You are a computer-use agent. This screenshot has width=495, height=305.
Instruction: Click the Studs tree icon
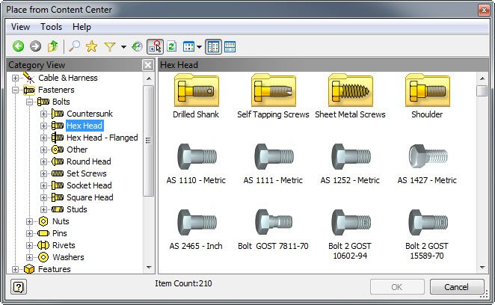[x=58, y=209]
